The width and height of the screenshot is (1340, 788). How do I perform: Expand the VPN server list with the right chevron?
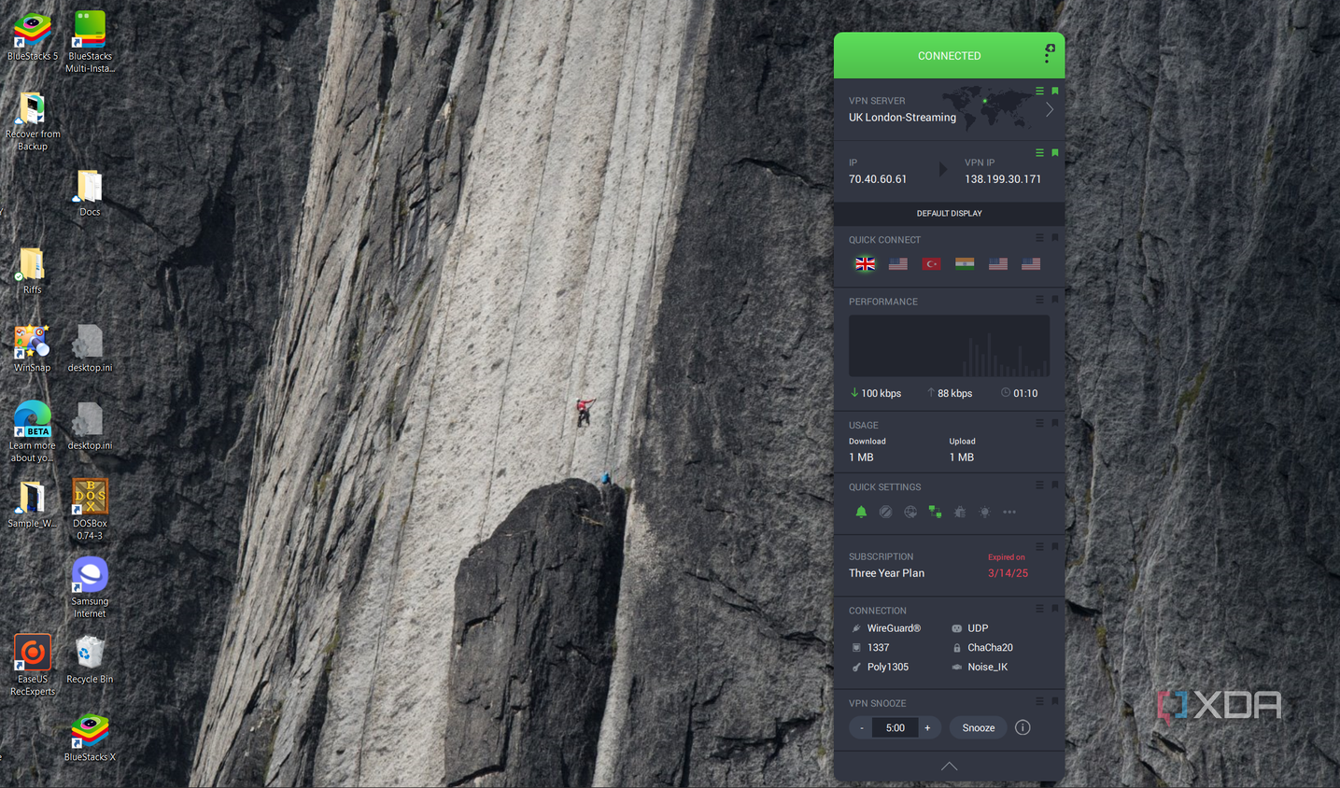tap(1050, 110)
